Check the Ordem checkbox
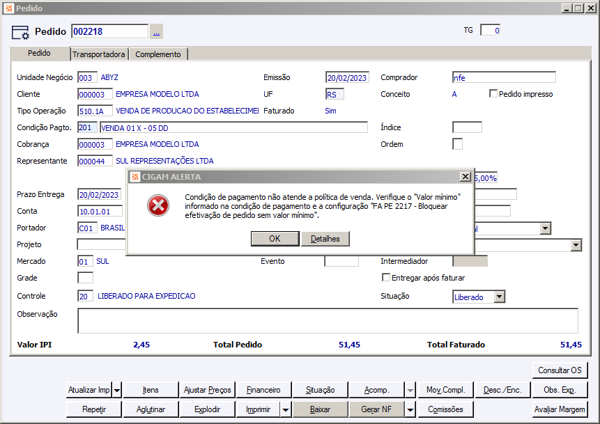The width and height of the screenshot is (600, 424). click(x=458, y=144)
